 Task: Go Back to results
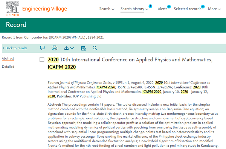click(x=15, y=48)
